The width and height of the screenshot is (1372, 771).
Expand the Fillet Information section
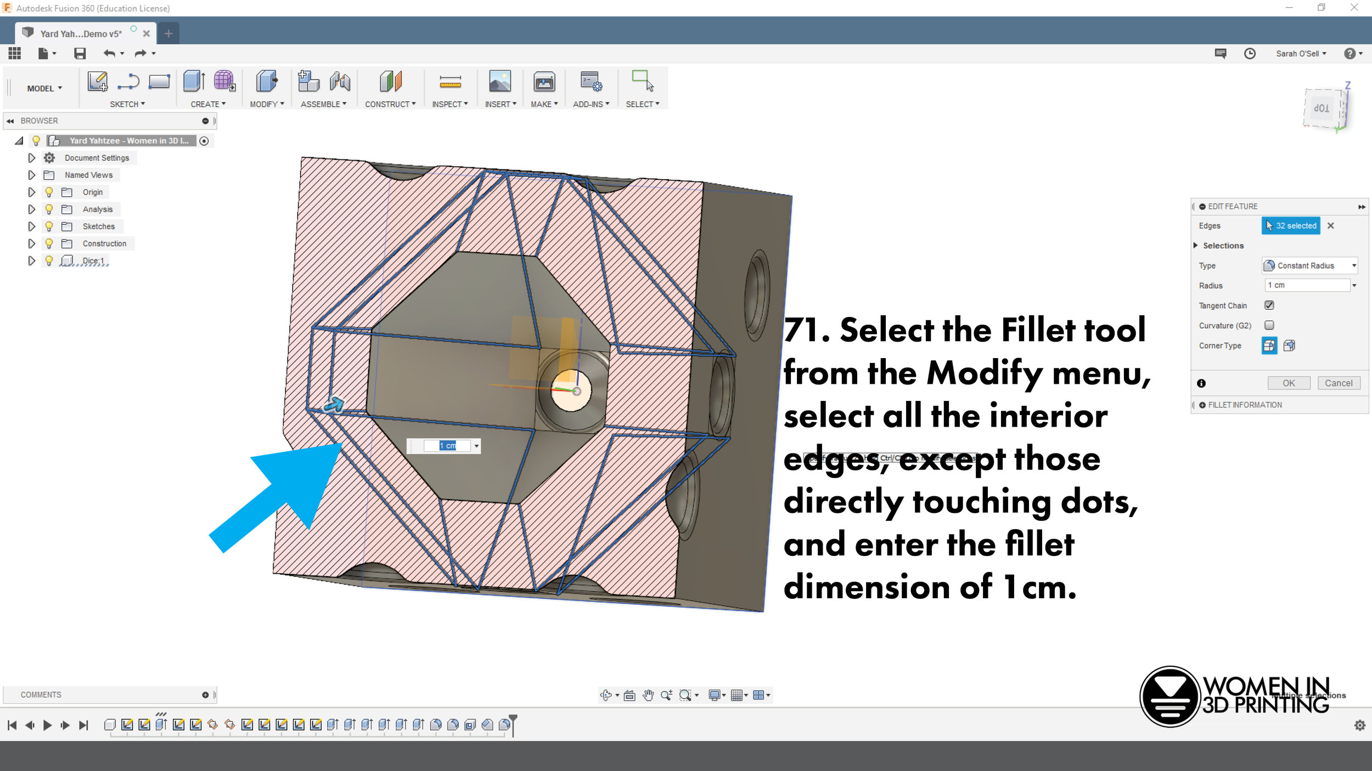1202,405
